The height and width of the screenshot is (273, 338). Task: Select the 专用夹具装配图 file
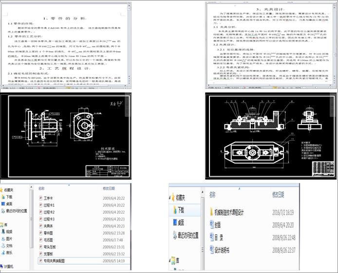tap(84, 261)
